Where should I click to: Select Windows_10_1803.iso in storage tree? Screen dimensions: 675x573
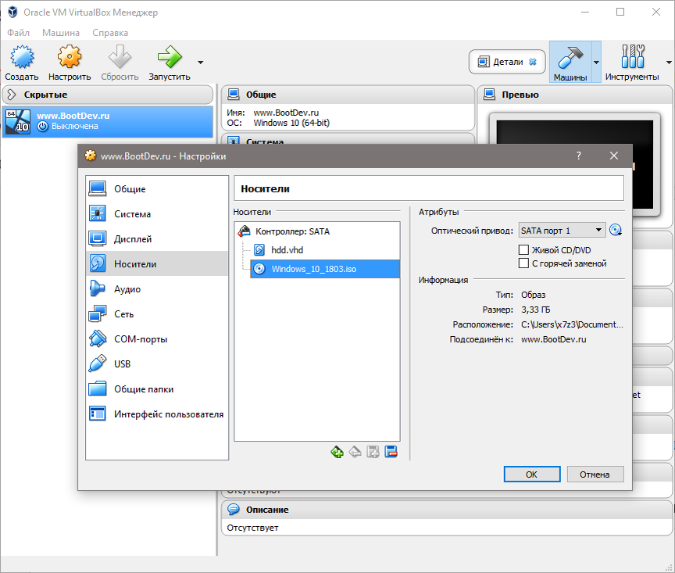click(325, 269)
